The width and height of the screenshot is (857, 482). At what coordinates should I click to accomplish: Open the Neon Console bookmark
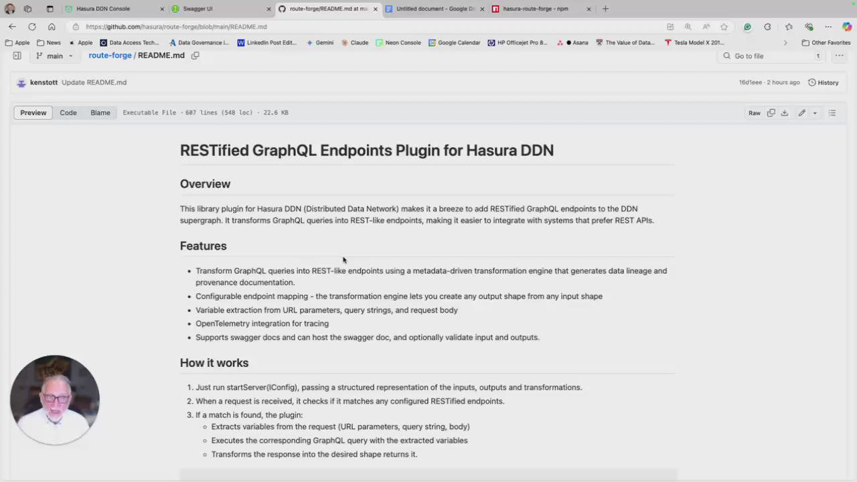pyautogui.click(x=398, y=43)
